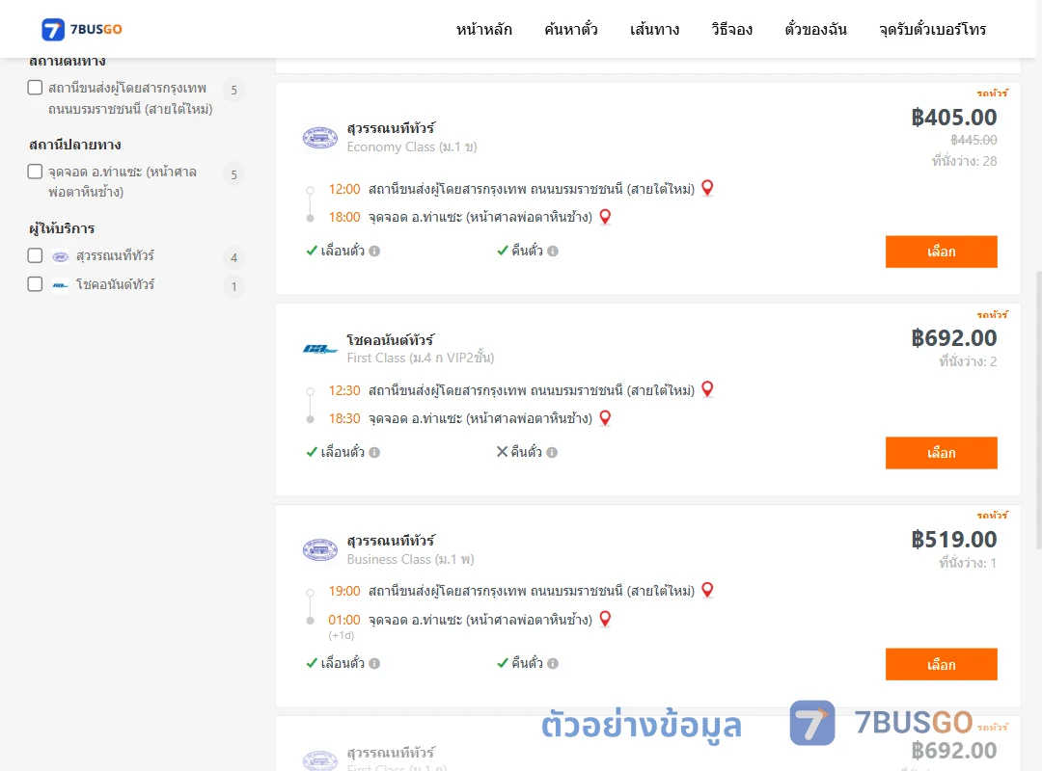This screenshot has width=1042, height=771.
Task: Click refund info icon on ฿405.00 trip
Action: [553, 251]
